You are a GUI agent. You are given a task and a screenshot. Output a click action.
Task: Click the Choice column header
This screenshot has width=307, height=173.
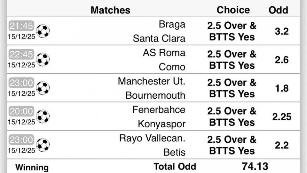(x=233, y=10)
